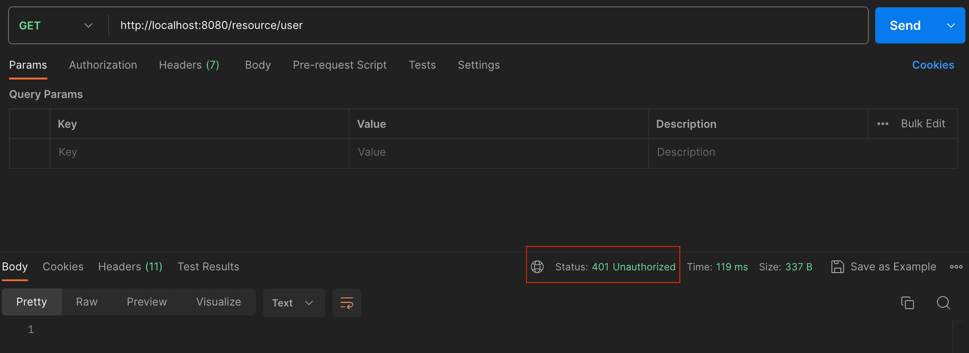This screenshot has width=969, height=353.
Task: Open the GET method dropdown
Action: pyautogui.click(x=56, y=26)
